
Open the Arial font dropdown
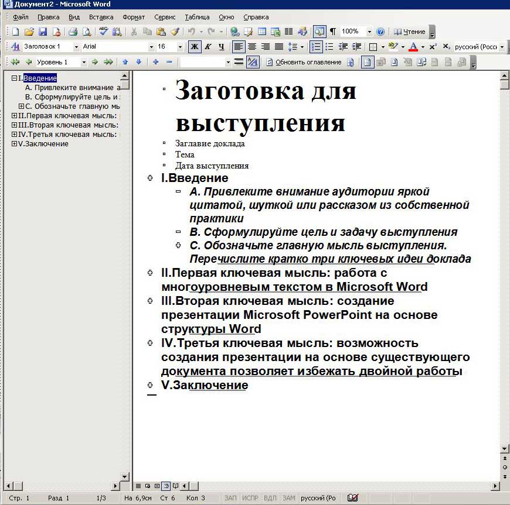tap(151, 46)
